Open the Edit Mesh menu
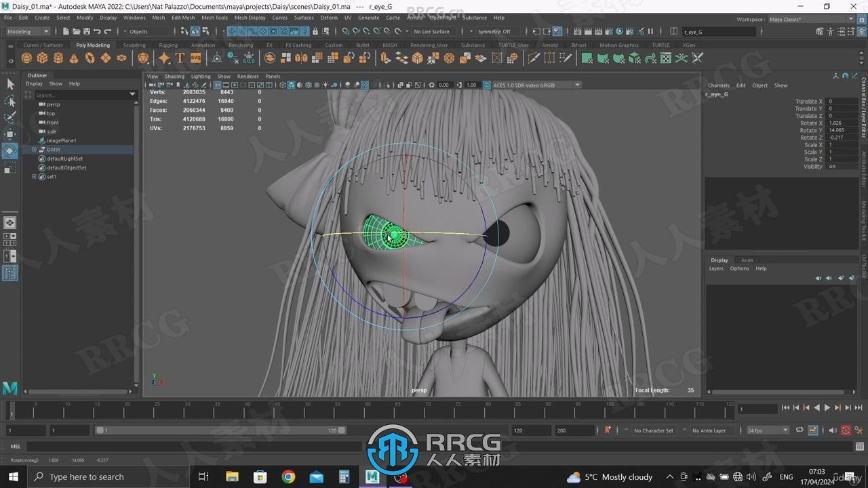The height and width of the screenshot is (488, 868). click(x=183, y=18)
